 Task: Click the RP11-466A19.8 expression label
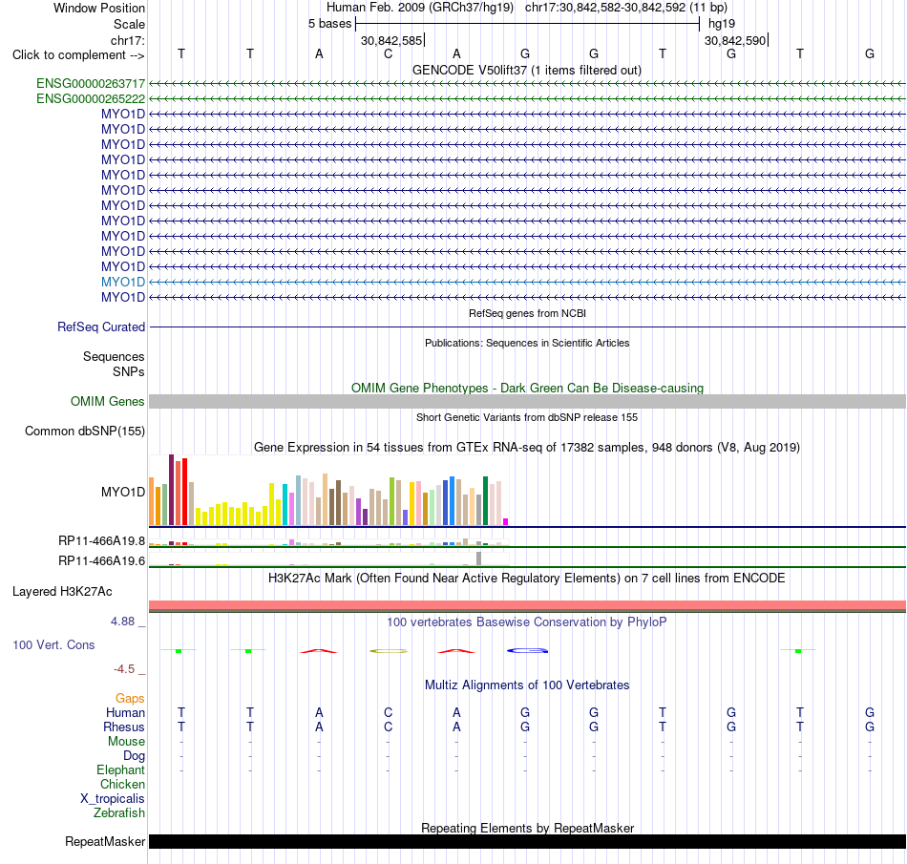[101, 541]
